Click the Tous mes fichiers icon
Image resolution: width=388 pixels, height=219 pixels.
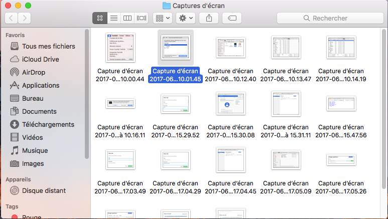click(15, 46)
